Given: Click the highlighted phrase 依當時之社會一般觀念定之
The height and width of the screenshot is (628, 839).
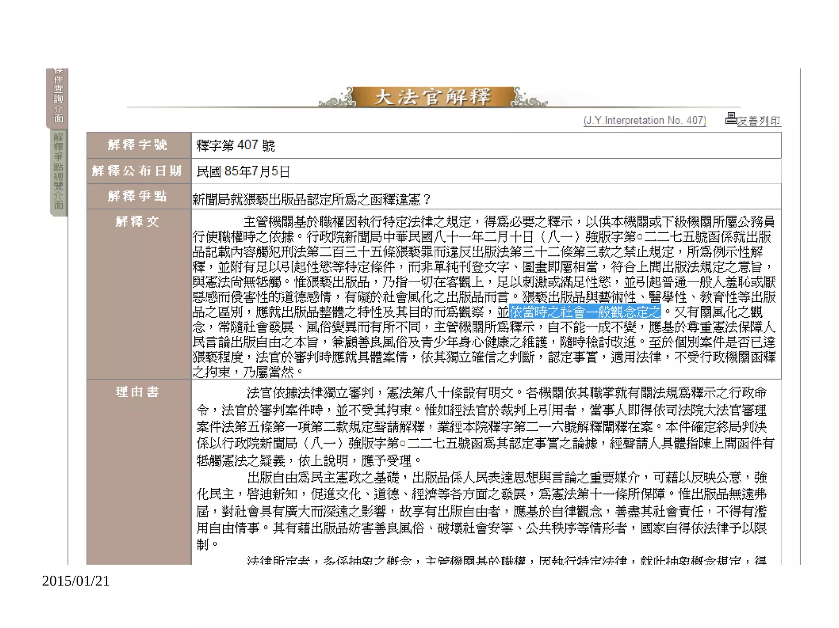Looking at the screenshot, I should (x=585, y=312).
